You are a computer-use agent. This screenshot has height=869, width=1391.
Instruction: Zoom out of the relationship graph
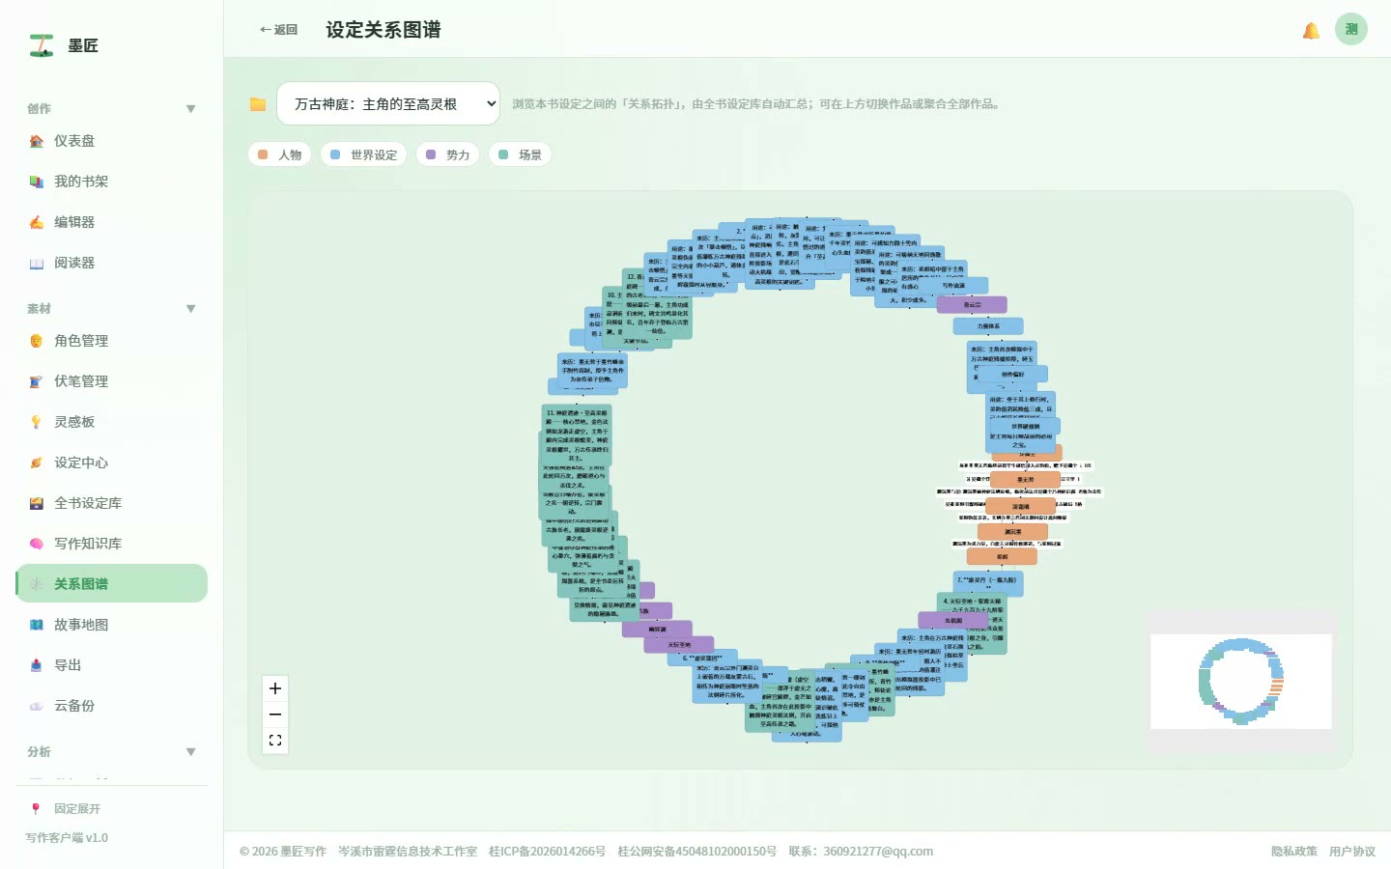(275, 715)
